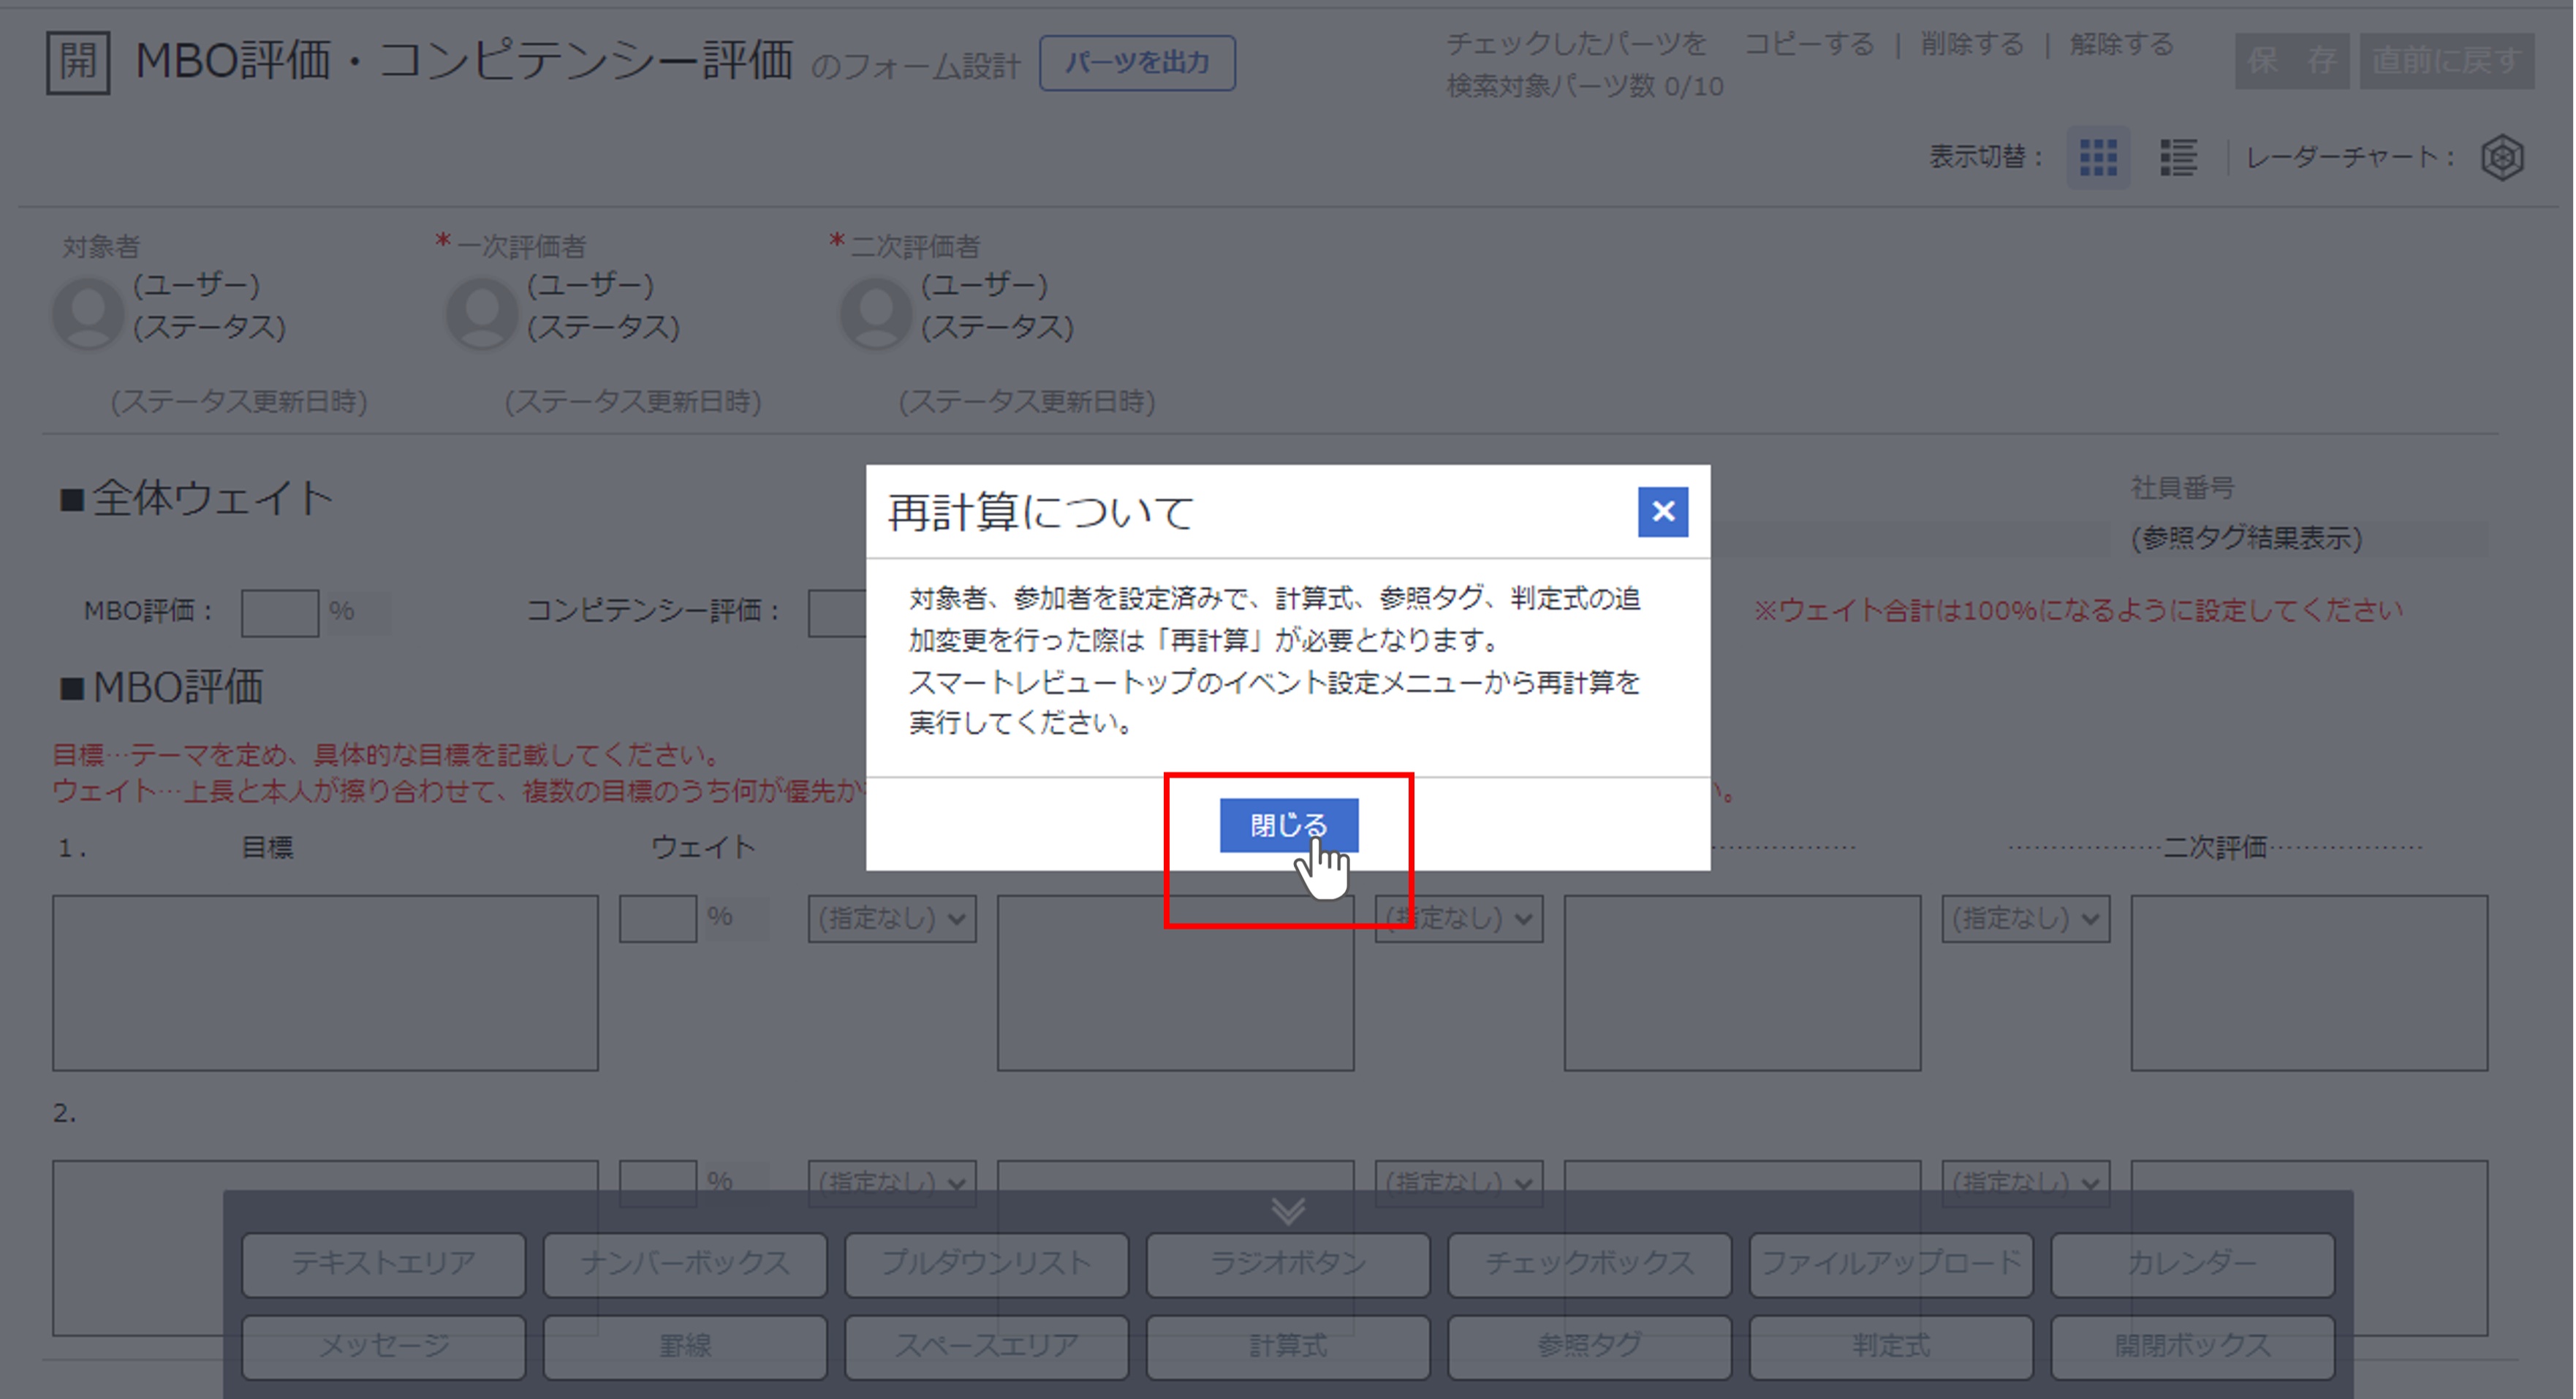The width and height of the screenshot is (2576, 1399).
Task: Open first (指定なし) dropdown in goal row 1
Action: [892, 919]
